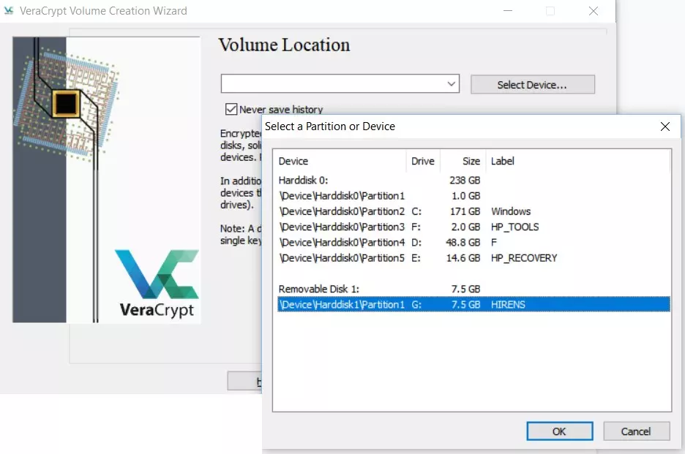Open the volume location dropdown arrow
Screen dimensions: 685x454
(452, 83)
